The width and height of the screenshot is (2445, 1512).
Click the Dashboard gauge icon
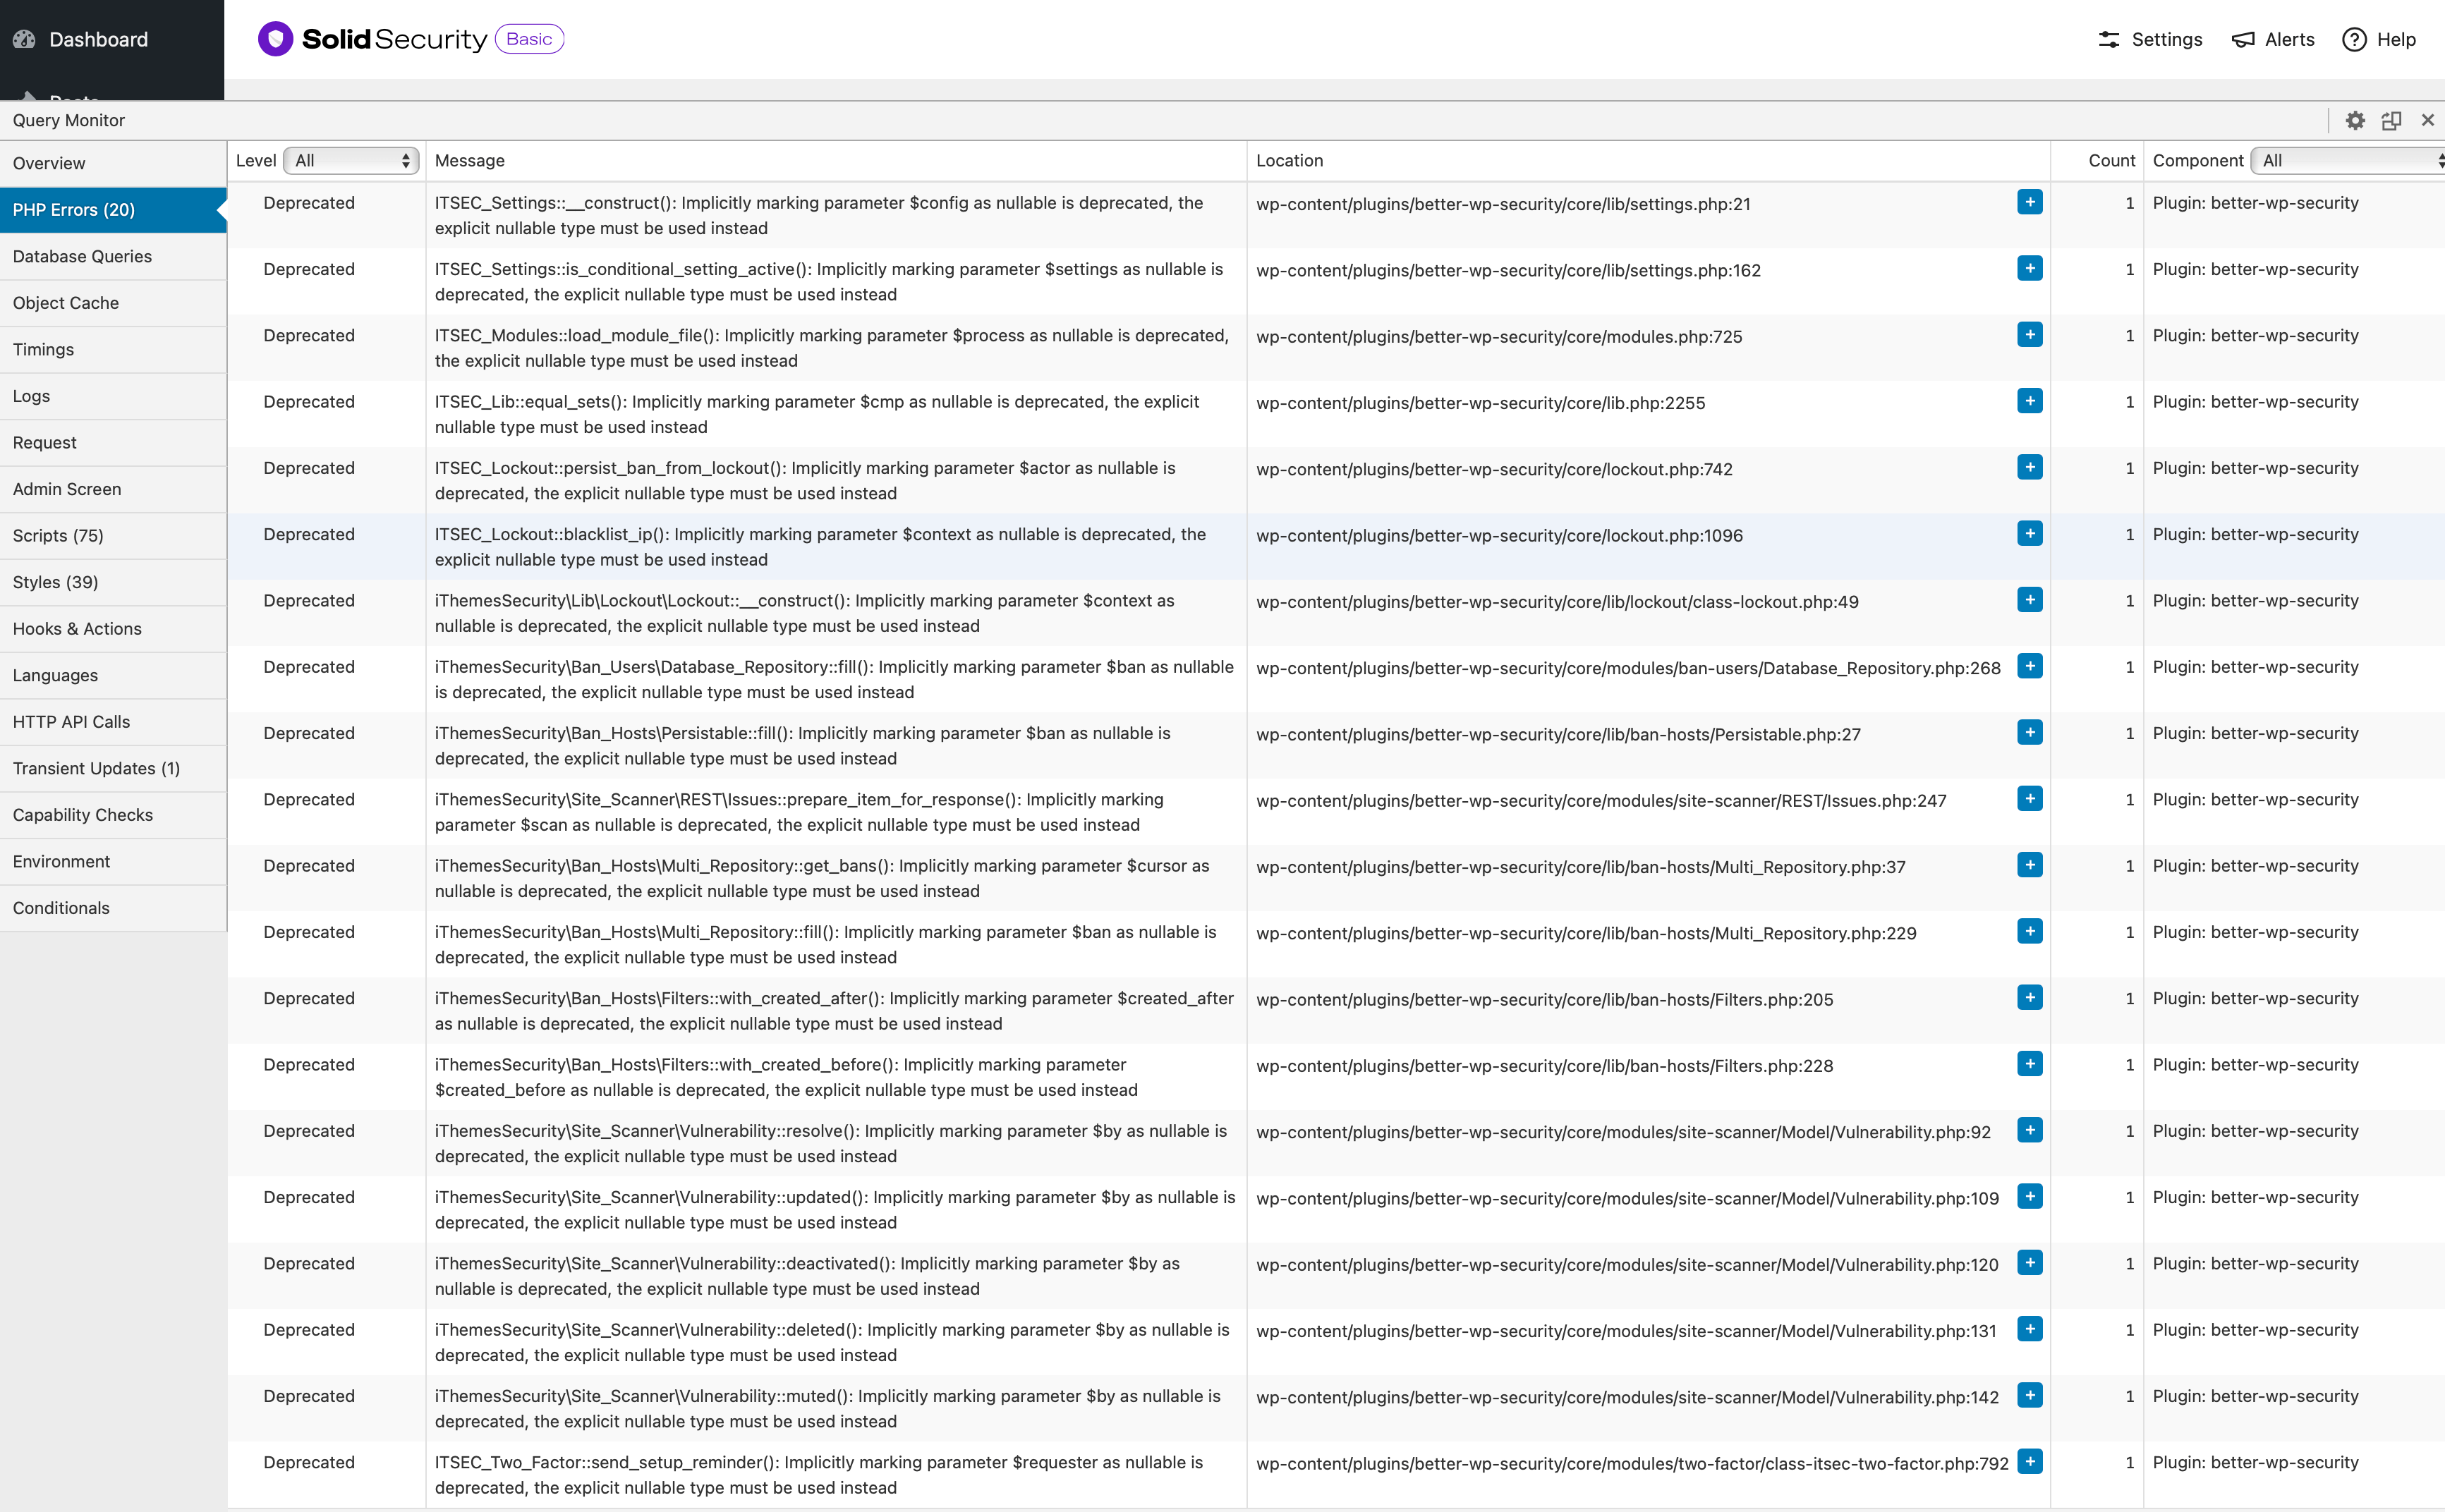24,39
